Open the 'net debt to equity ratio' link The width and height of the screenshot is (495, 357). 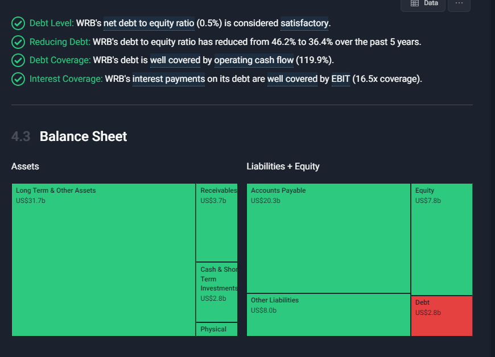click(148, 23)
